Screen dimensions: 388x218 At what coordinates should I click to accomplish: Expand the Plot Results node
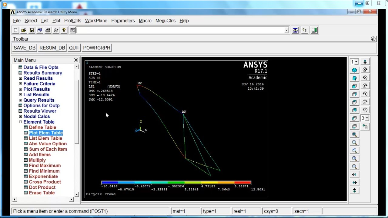pyautogui.click(x=20, y=89)
